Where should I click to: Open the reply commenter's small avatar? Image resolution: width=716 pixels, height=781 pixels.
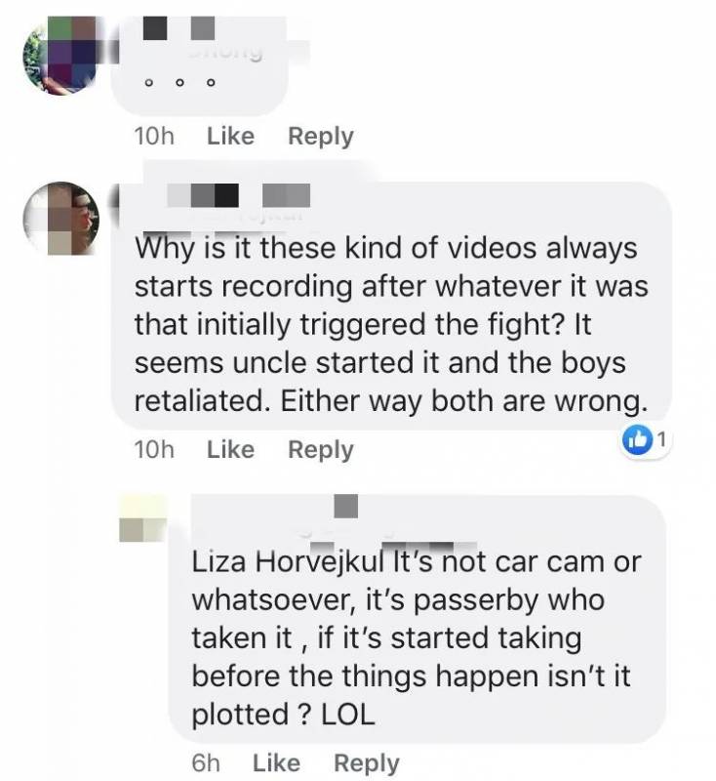pos(142,518)
